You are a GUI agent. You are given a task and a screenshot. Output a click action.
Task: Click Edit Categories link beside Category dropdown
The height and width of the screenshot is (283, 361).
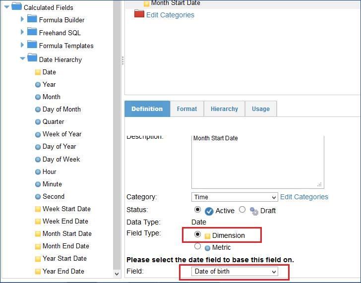tap(304, 197)
